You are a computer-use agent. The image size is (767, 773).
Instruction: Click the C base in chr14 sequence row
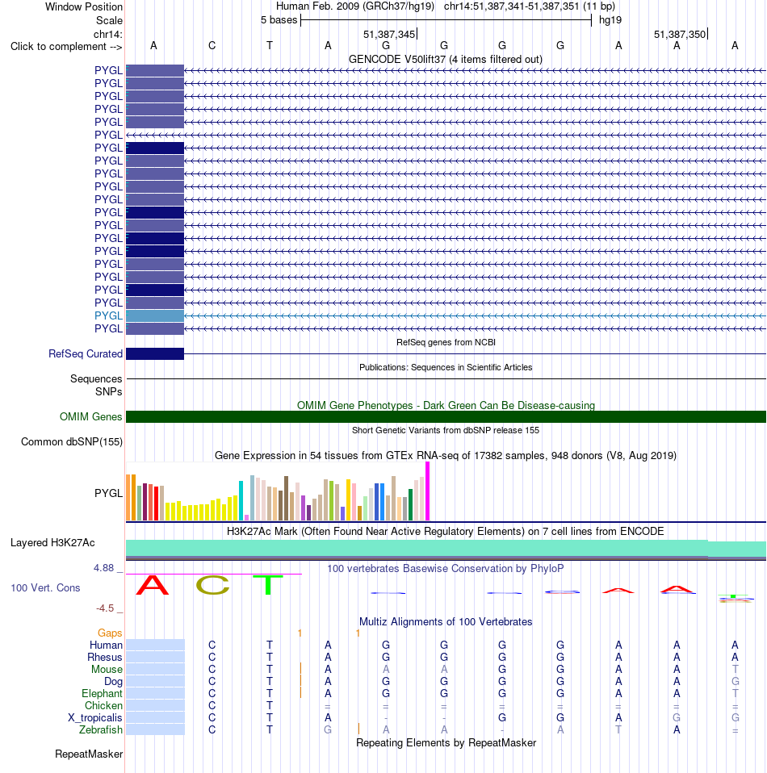pos(212,46)
